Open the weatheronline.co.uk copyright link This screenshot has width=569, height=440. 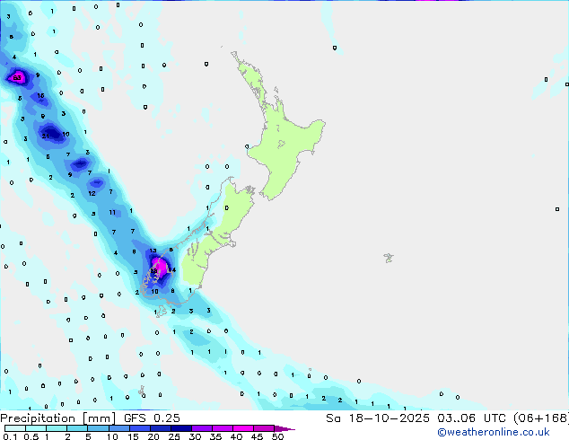coord(494,432)
